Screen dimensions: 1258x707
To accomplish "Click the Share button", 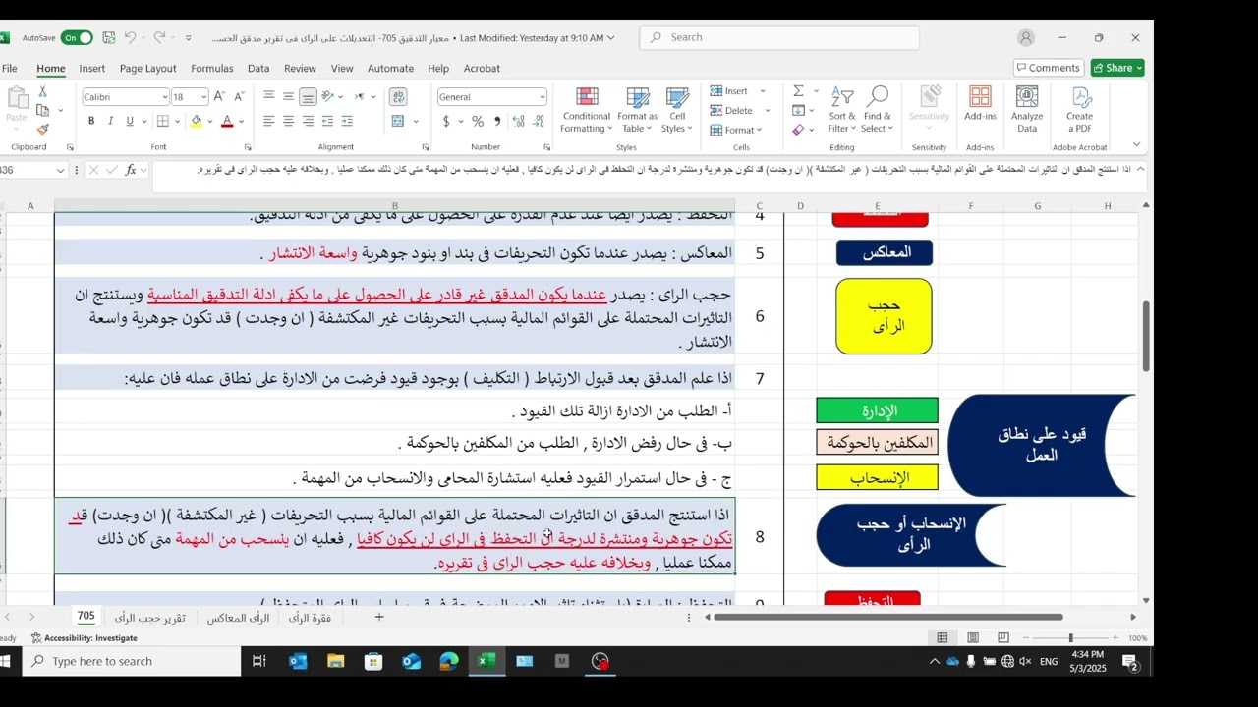I will pyautogui.click(x=1117, y=68).
